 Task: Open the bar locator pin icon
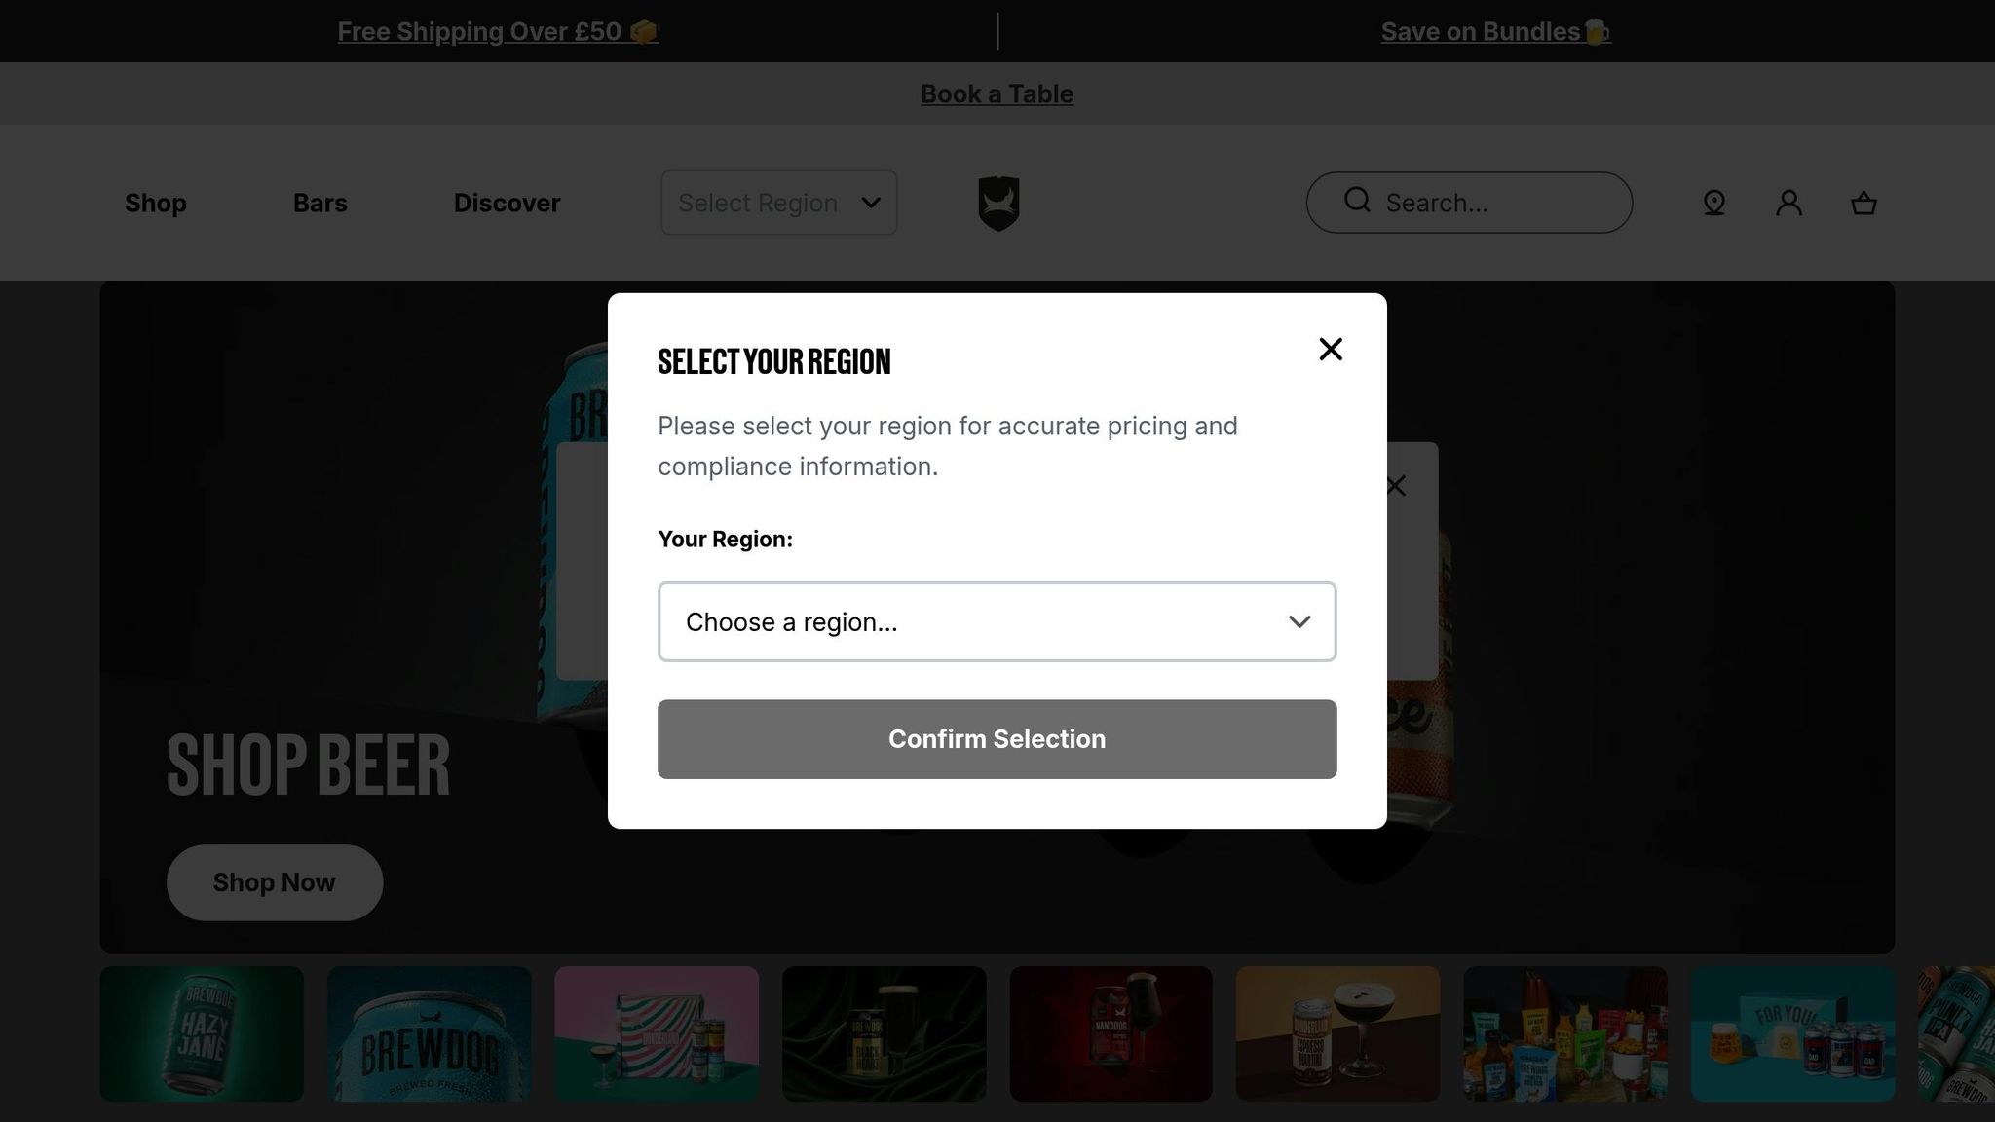click(1714, 203)
